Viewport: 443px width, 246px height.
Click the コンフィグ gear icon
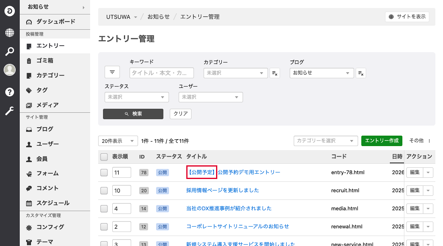(x=29, y=228)
